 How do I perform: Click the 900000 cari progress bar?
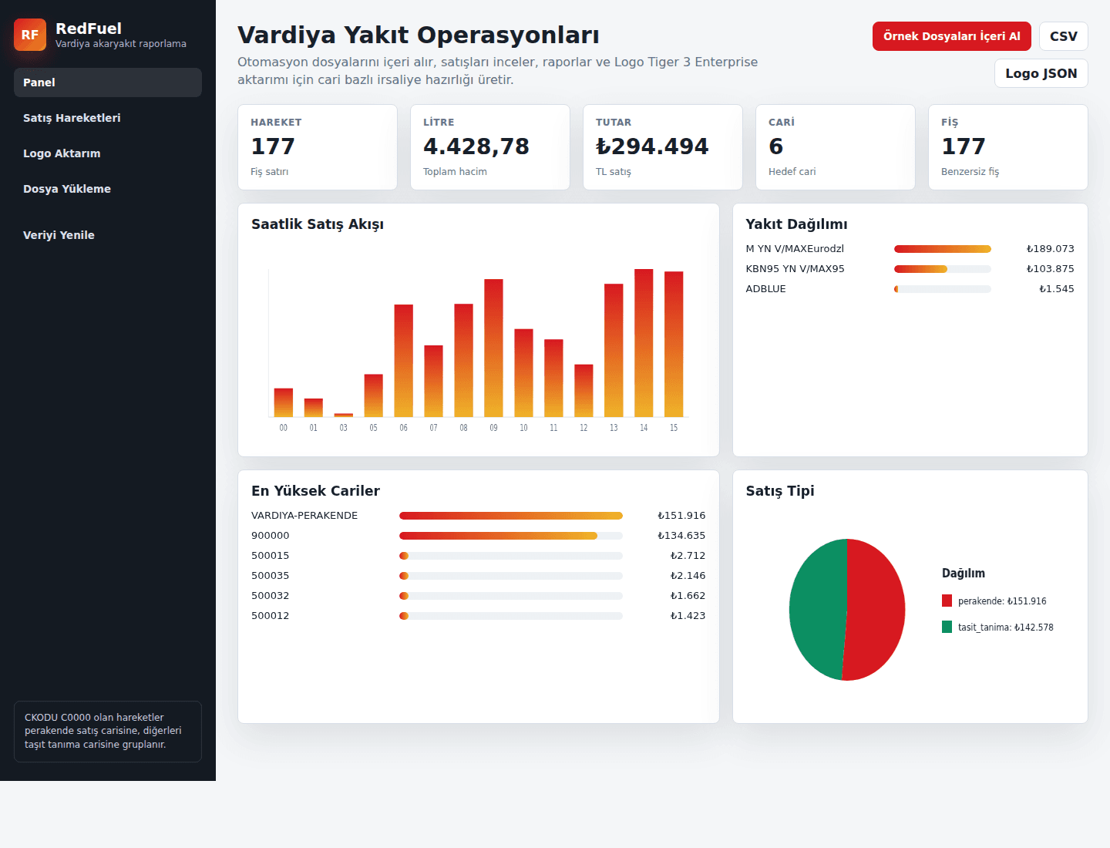pyautogui.click(x=511, y=536)
